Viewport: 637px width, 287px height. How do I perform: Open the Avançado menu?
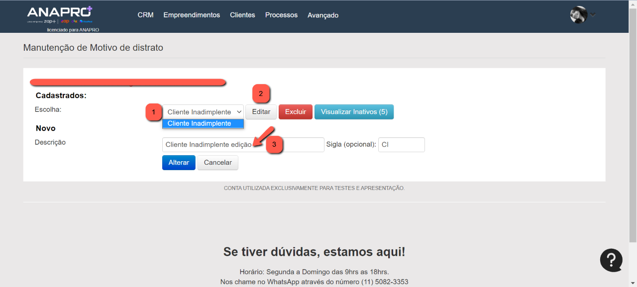tap(323, 15)
